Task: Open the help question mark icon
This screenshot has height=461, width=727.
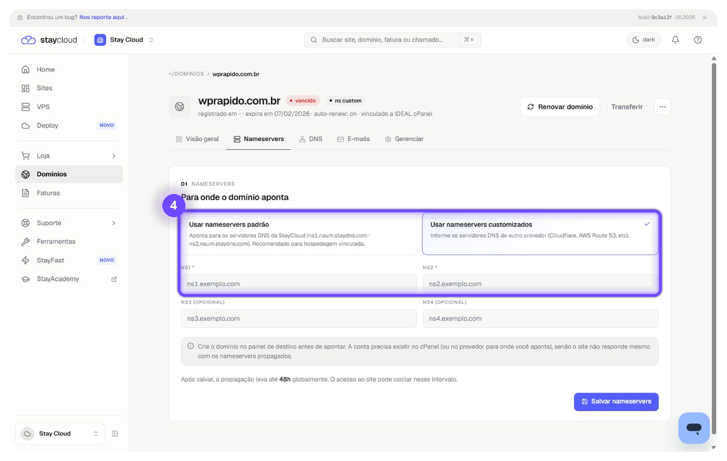Action: pyautogui.click(x=698, y=40)
